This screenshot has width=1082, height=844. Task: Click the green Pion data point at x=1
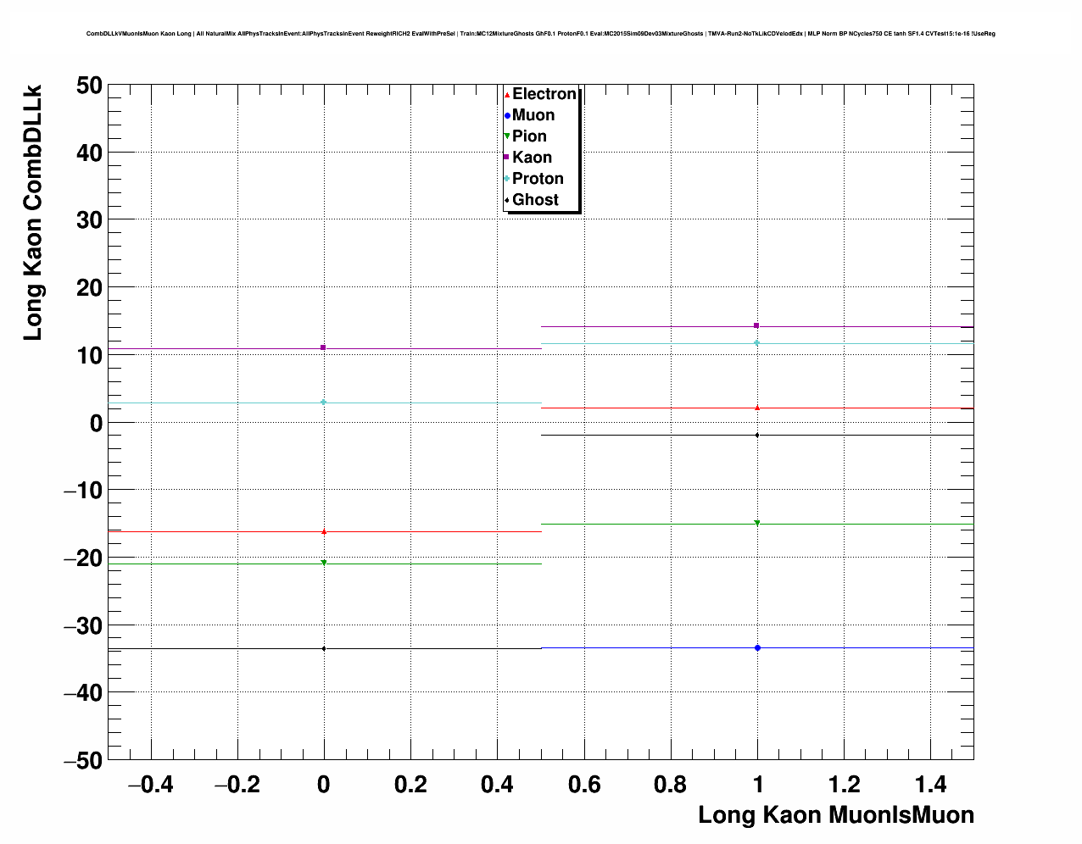(x=757, y=523)
